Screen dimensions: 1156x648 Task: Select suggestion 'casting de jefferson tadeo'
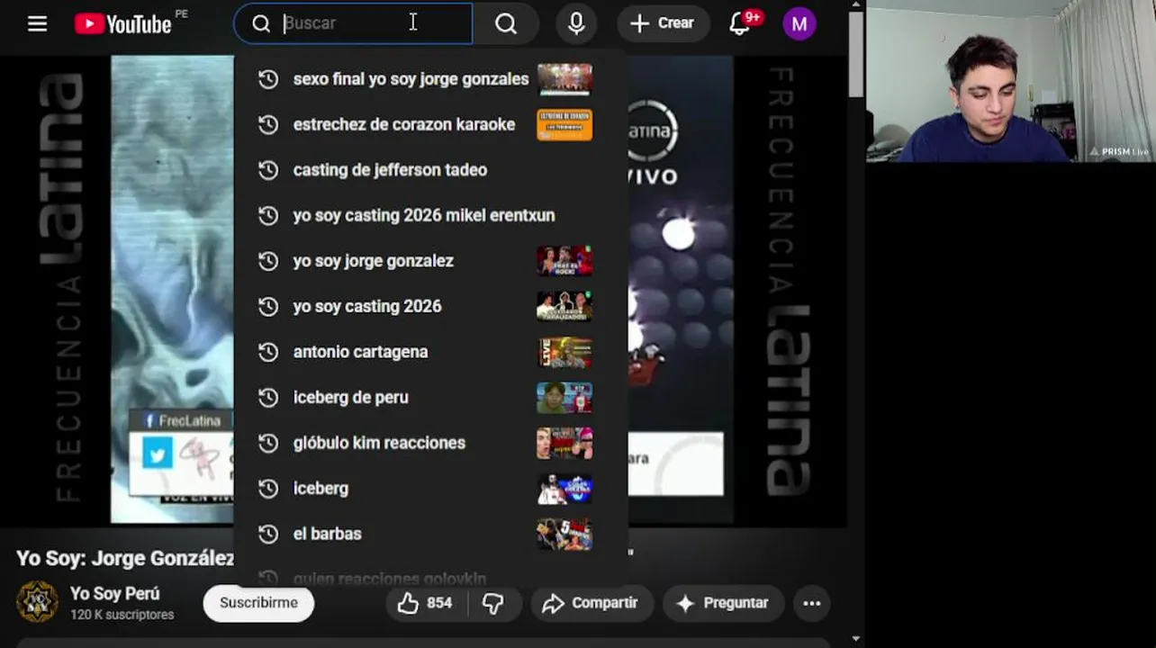point(430,170)
